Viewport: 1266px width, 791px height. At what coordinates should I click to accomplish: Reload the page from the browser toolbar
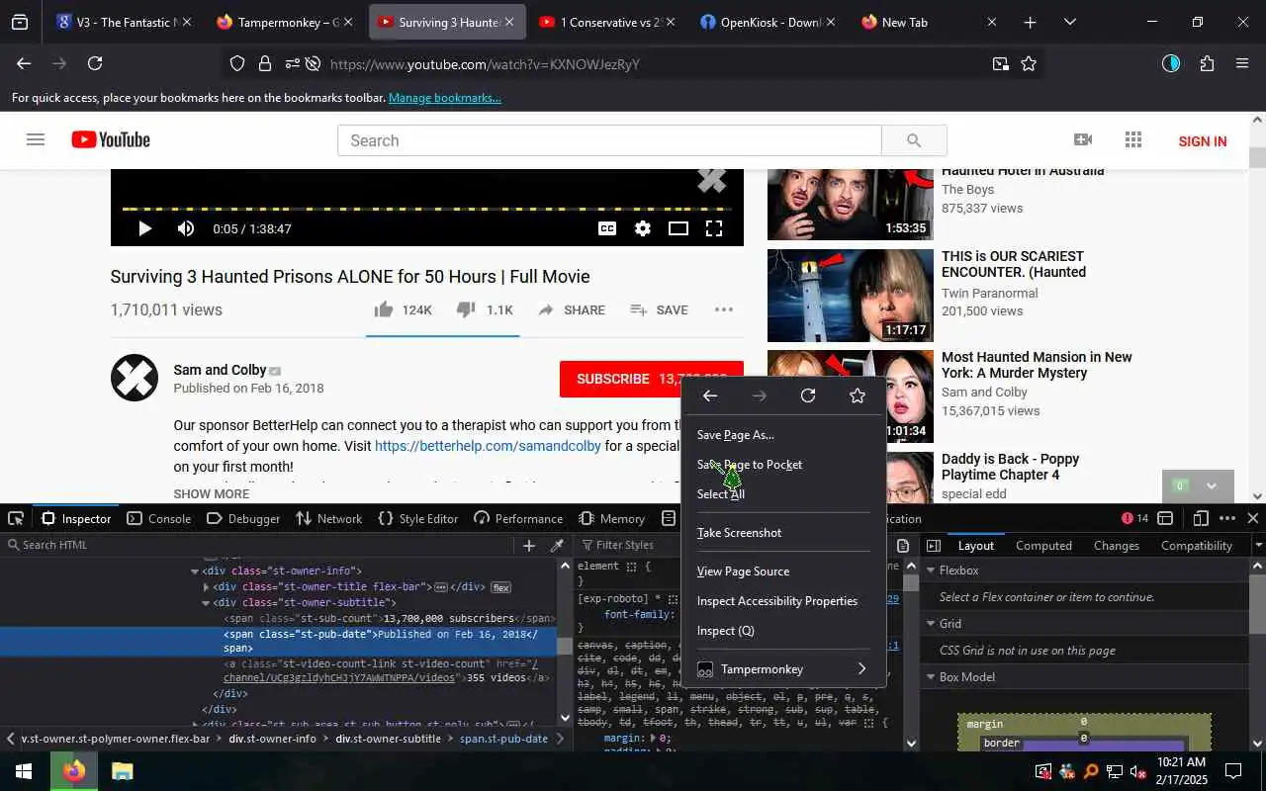click(x=95, y=63)
